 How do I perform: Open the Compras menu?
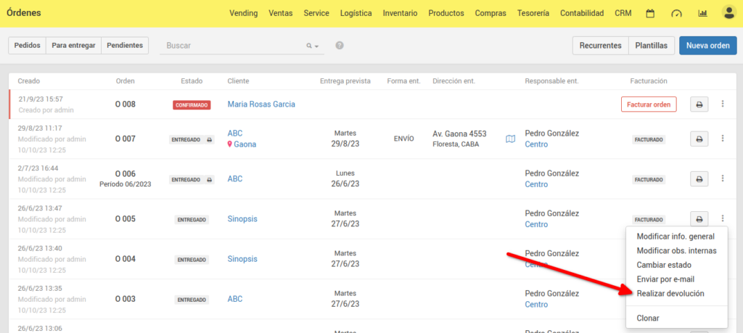[x=490, y=13]
